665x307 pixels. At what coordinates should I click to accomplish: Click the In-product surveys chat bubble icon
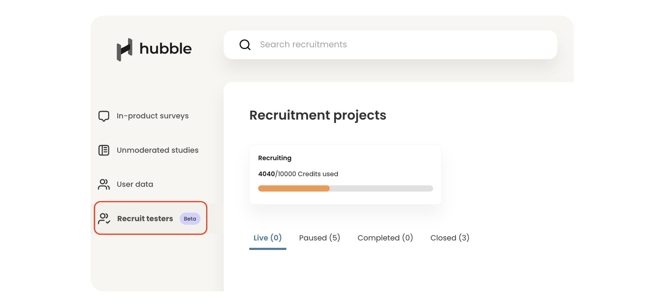104,116
